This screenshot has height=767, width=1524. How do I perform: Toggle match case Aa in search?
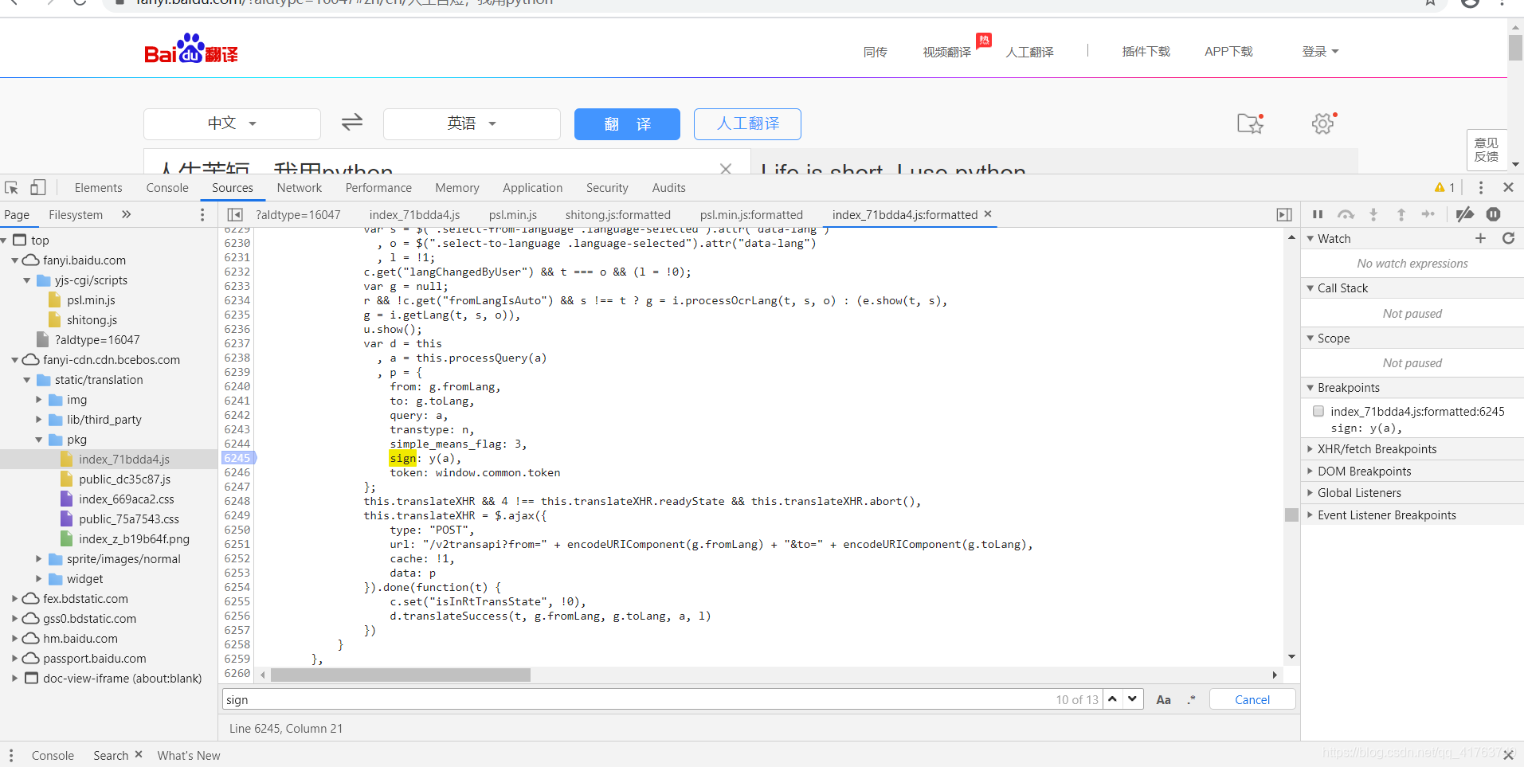[1163, 700]
